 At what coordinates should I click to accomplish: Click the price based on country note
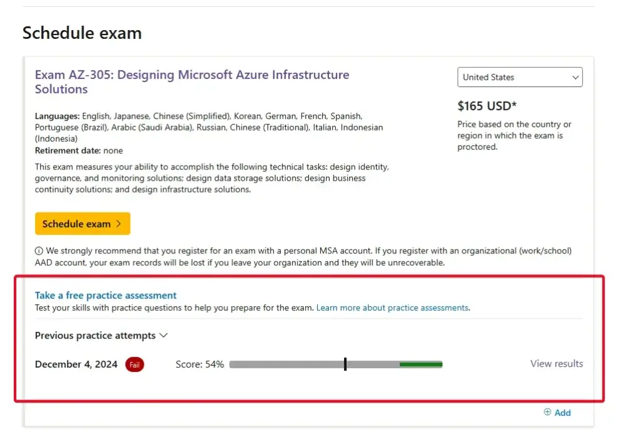(x=514, y=135)
